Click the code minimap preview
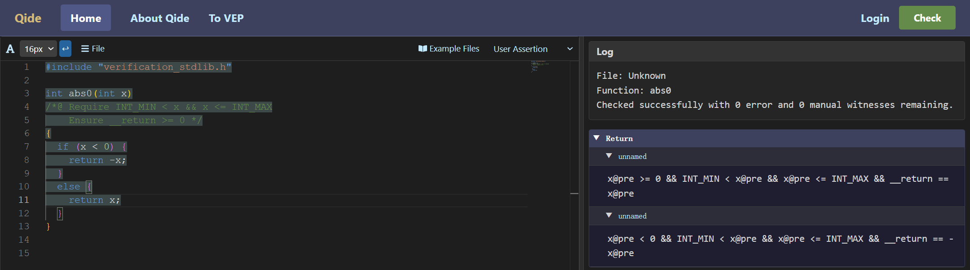Viewport: 970px width, 270px height. tap(539, 67)
